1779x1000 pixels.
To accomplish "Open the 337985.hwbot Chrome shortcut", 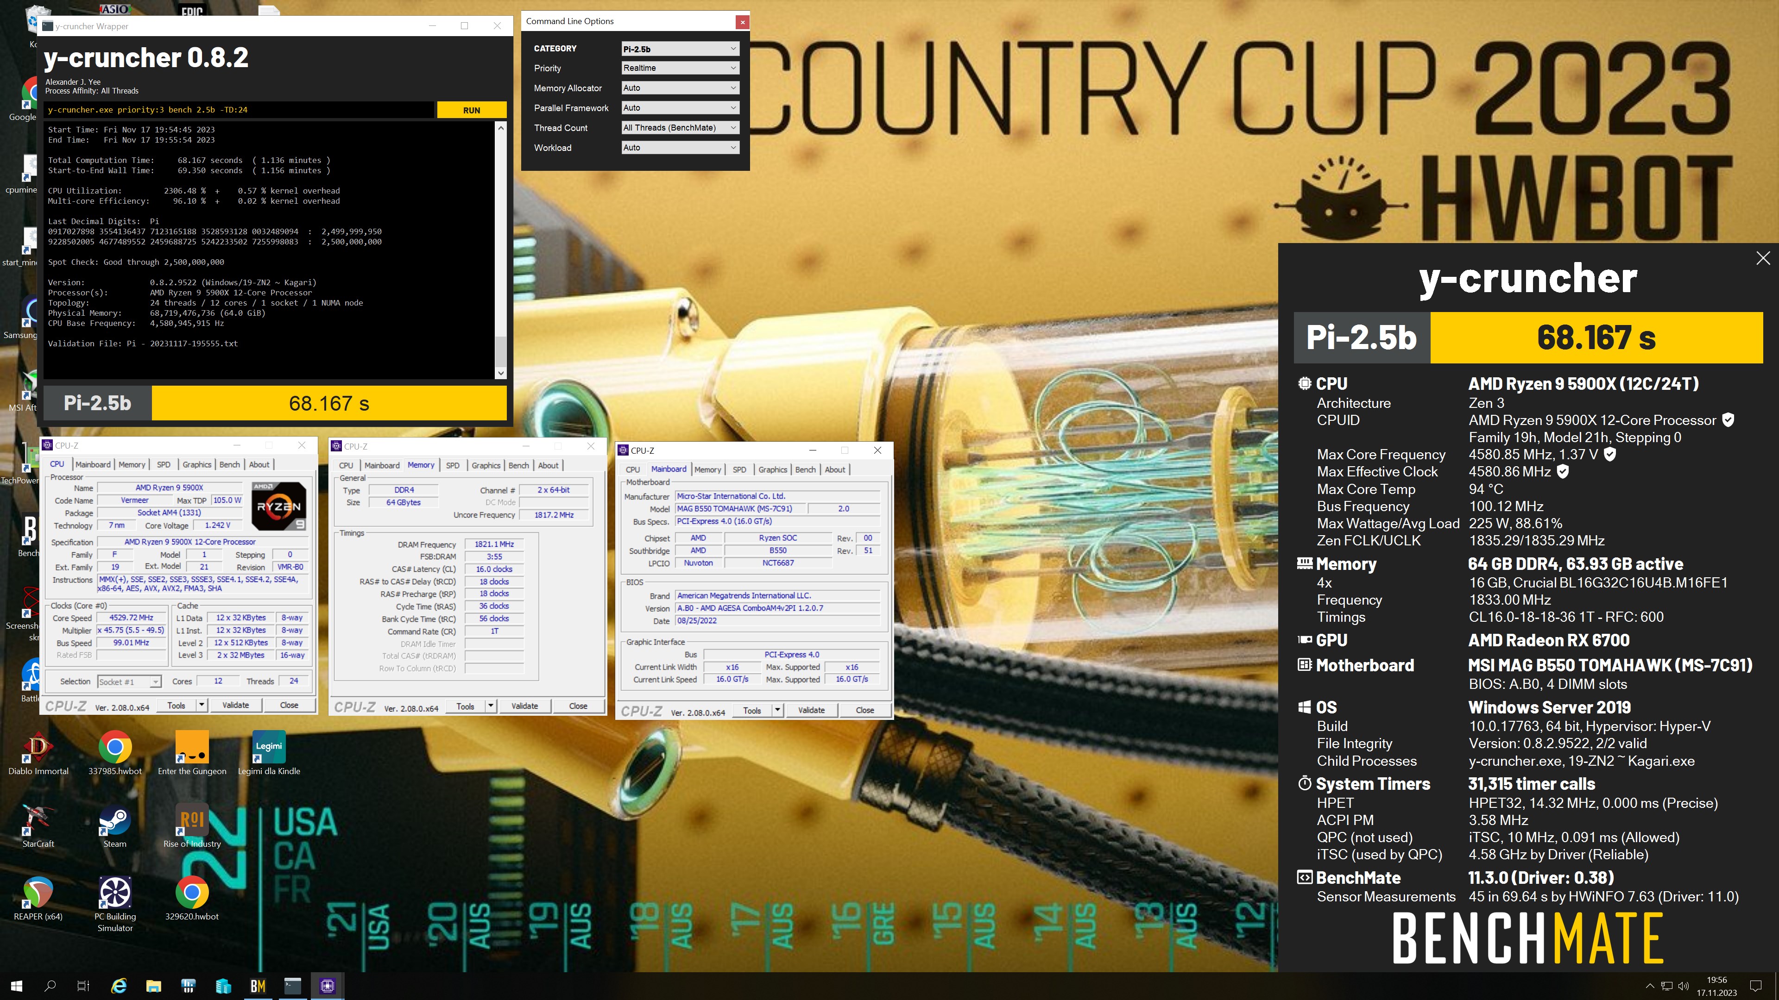I will tap(114, 752).
